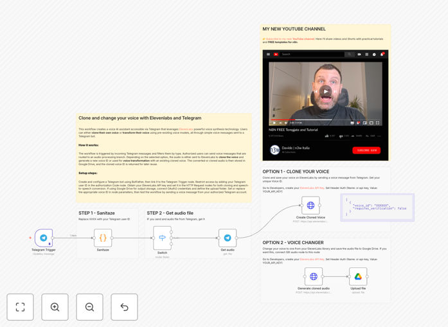448x327 pixels.
Task: Click the fullscreen icon on video player
Action: 377,123
